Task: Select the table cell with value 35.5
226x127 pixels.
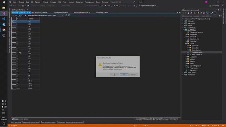Action: (34, 24)
